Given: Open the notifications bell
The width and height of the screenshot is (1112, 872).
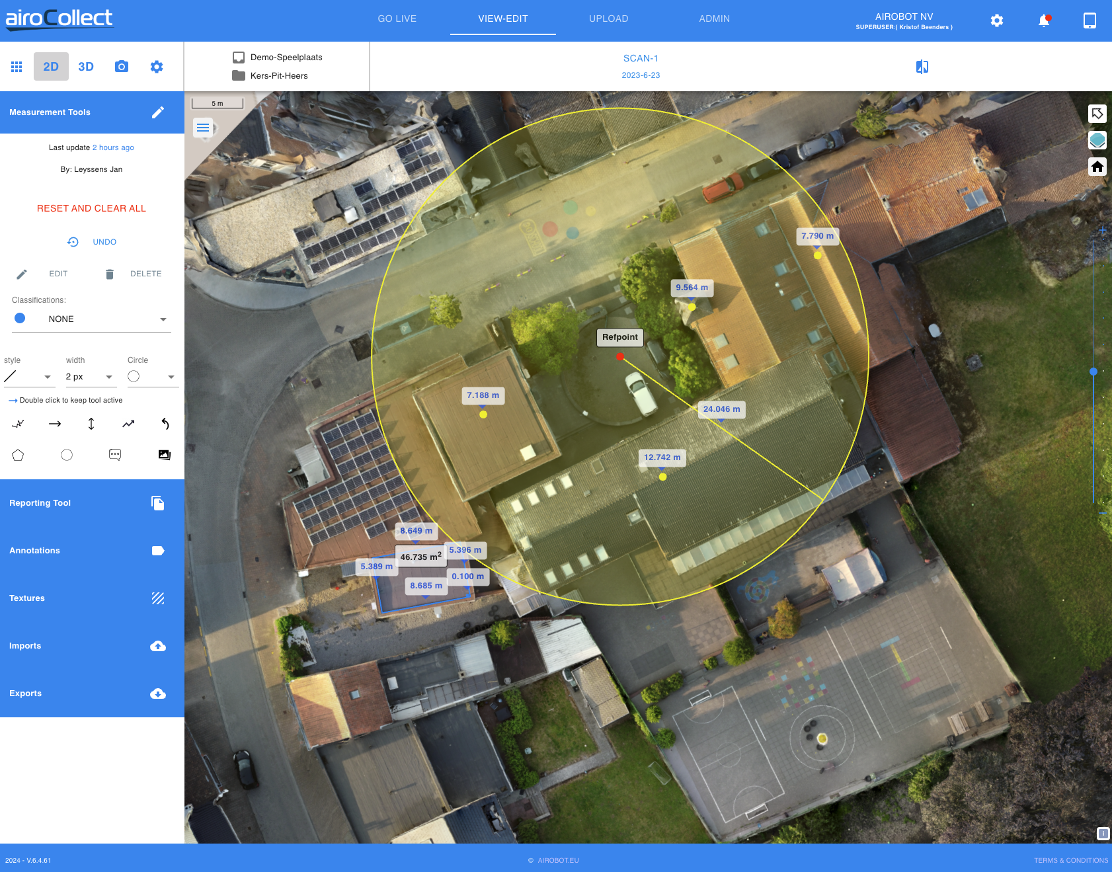Looking at the screenshot, I should coord(1044,20).
